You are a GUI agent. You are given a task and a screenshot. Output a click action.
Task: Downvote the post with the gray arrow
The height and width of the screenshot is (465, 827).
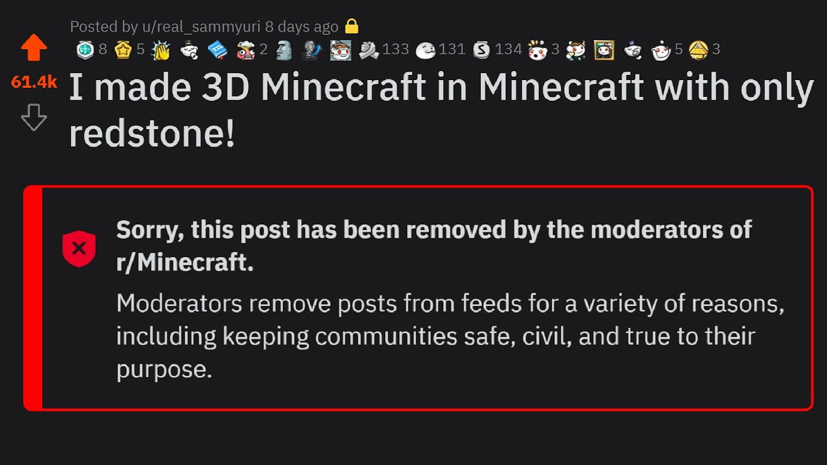click(x=34, y=118)
